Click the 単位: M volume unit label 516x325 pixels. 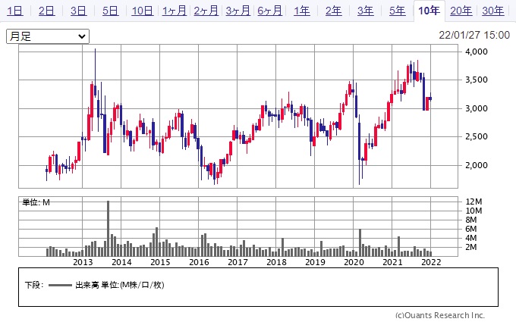pos(36,202)
